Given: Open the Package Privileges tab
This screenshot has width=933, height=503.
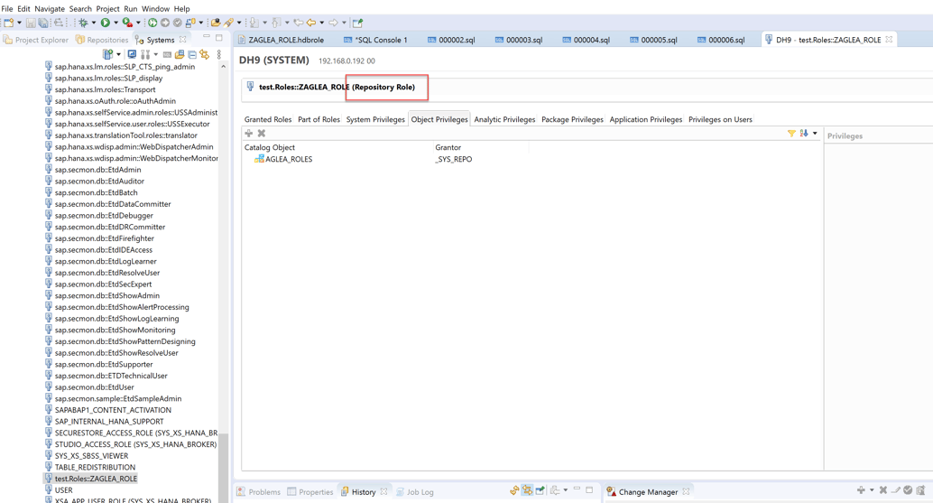Looking at the screenshot, I should (x=572, y=119).
